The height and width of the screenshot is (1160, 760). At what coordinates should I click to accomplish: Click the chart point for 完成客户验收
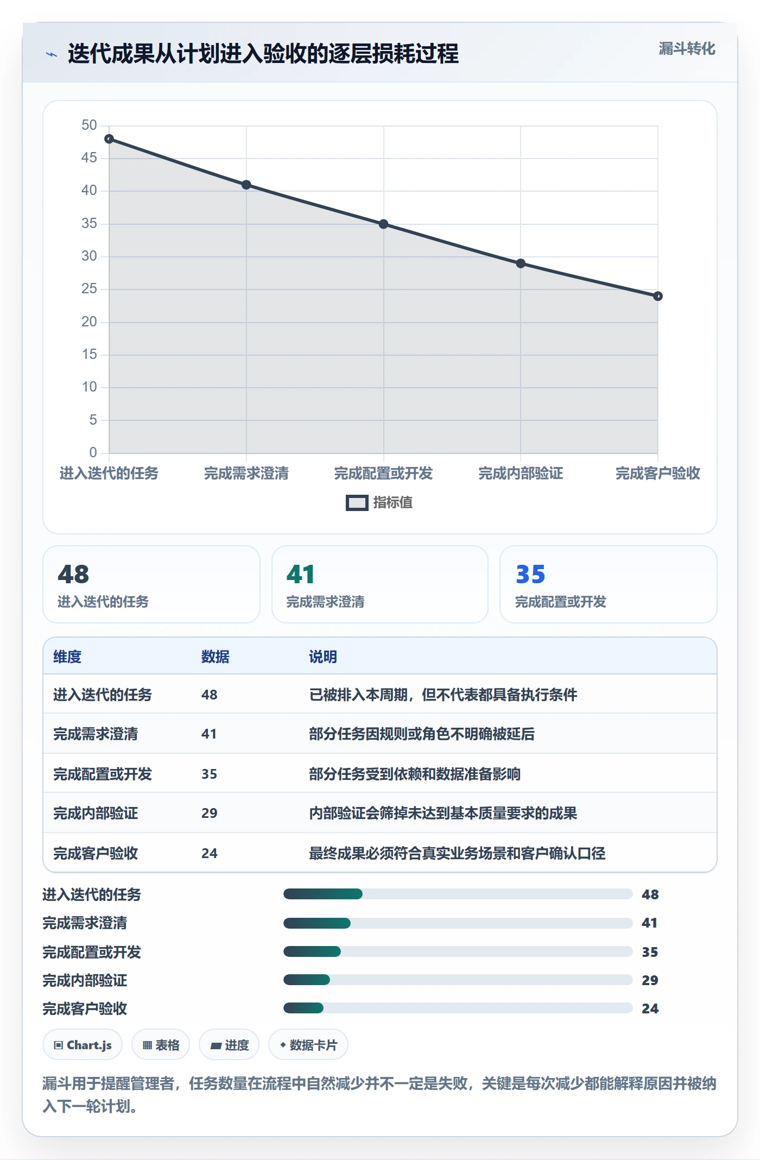pyautogui.click(x=658, y=296)
